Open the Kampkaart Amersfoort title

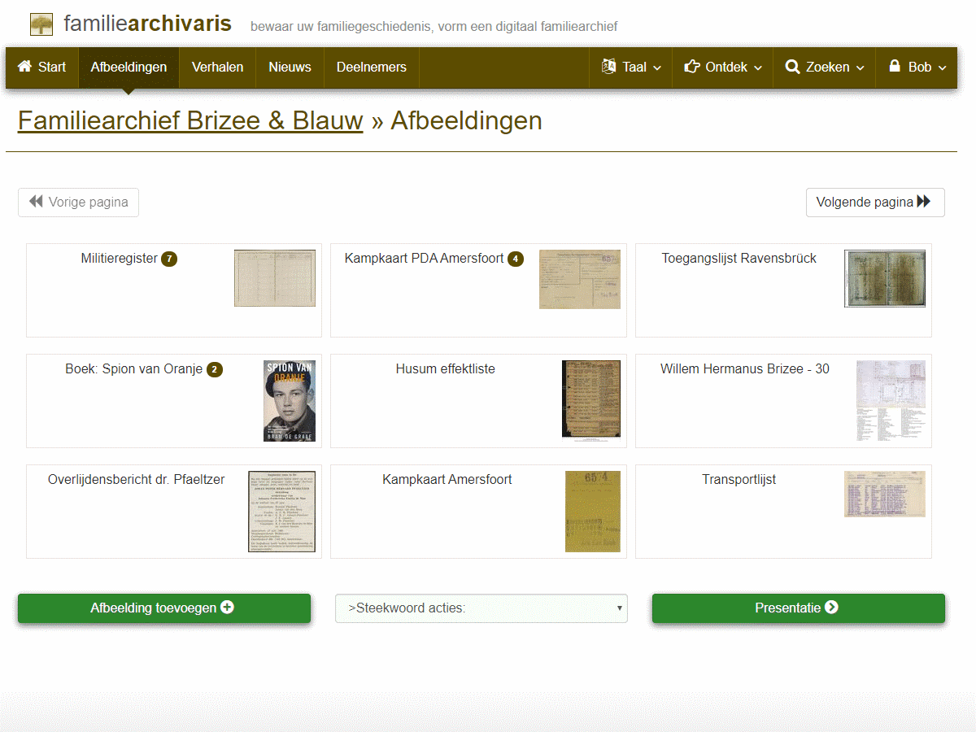[447, 479]
